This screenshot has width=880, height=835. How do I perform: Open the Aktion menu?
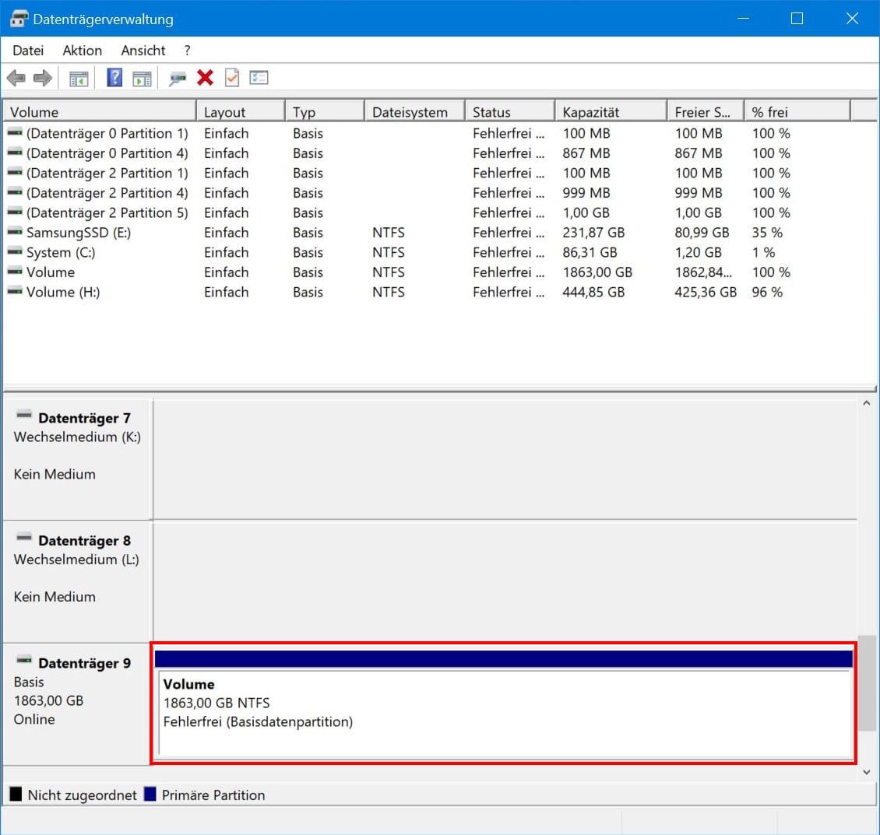pos(82,51)
